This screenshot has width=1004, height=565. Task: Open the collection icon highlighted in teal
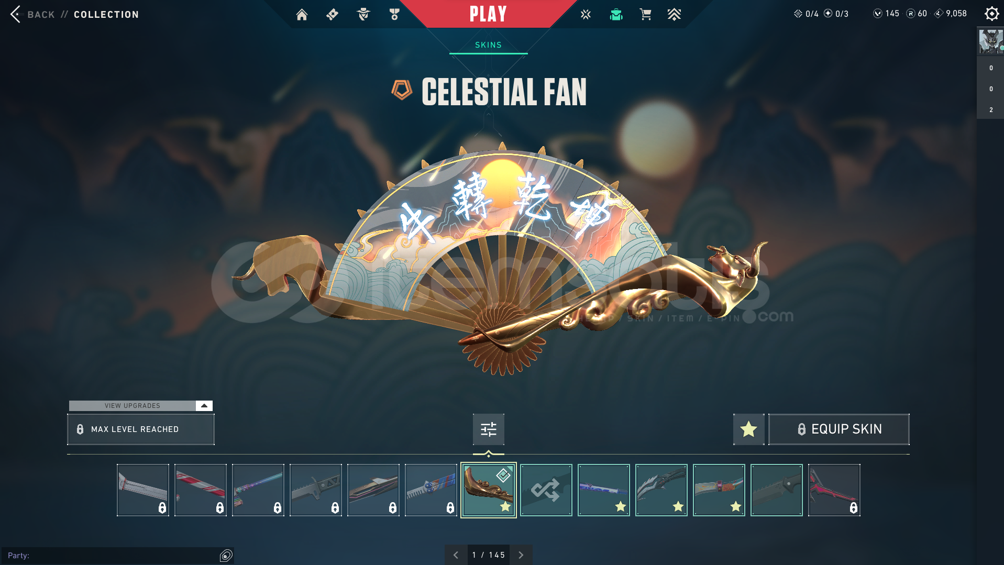pos(616,15)
